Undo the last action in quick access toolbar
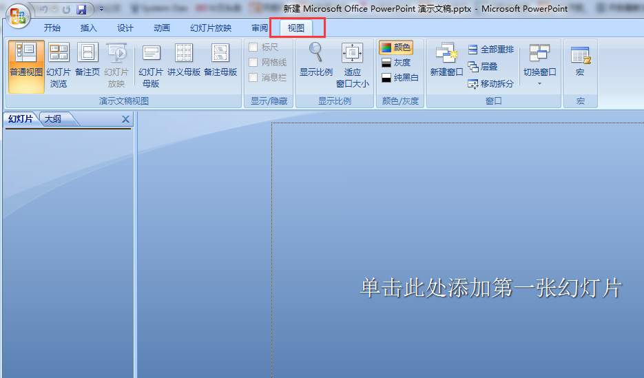 click(44, 9)
